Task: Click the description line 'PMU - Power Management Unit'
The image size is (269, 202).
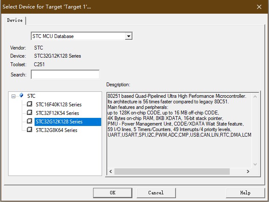Action: click(175, 124)
